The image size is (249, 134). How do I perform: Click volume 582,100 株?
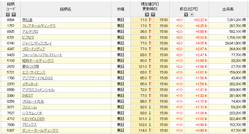pos(238,32)
